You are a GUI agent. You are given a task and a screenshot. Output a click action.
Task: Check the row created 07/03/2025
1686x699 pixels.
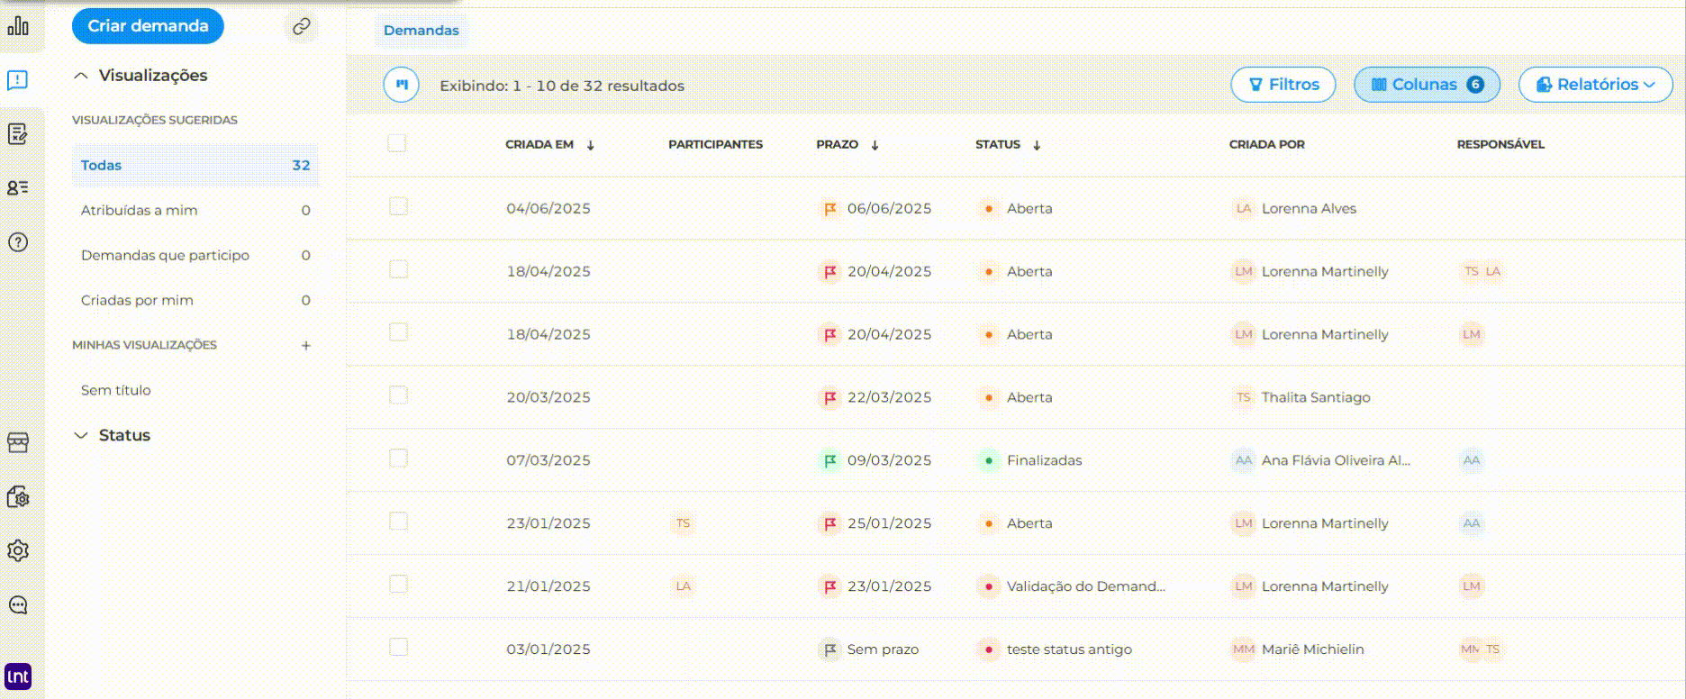(x=398, y=458)
